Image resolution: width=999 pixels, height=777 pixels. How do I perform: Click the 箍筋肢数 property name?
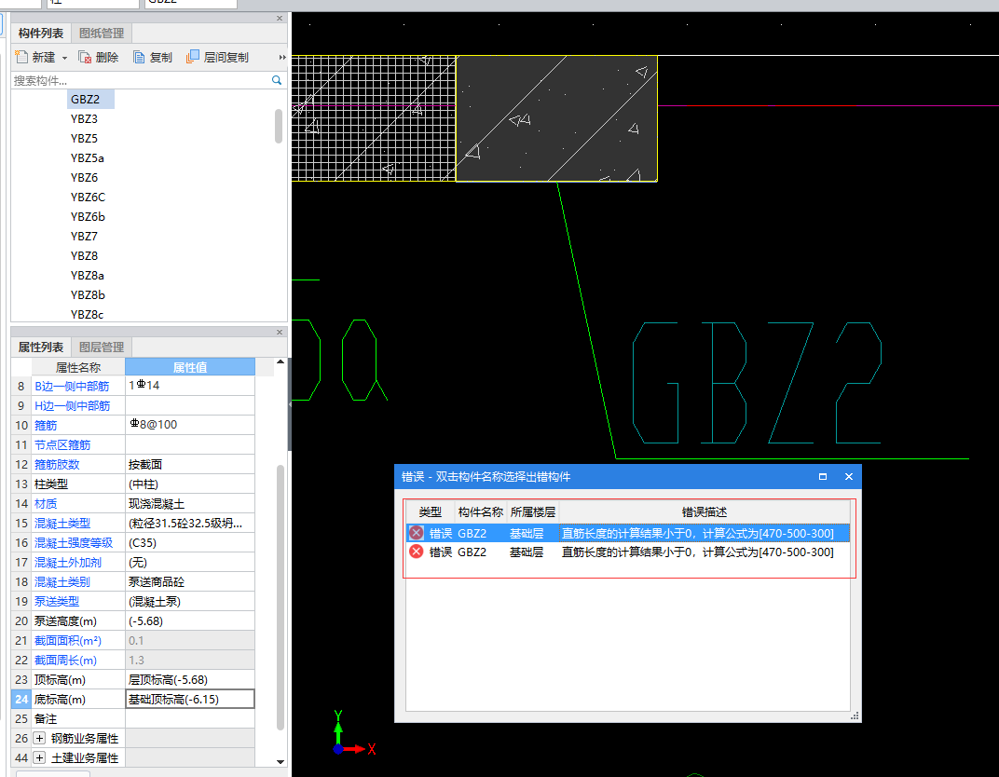coord(57,465)
